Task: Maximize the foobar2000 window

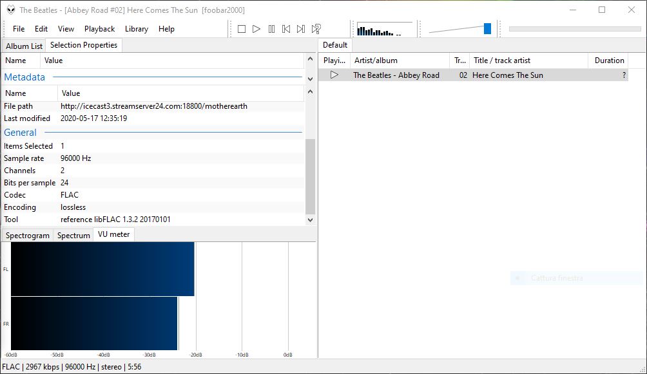Action: pos(602,10)
